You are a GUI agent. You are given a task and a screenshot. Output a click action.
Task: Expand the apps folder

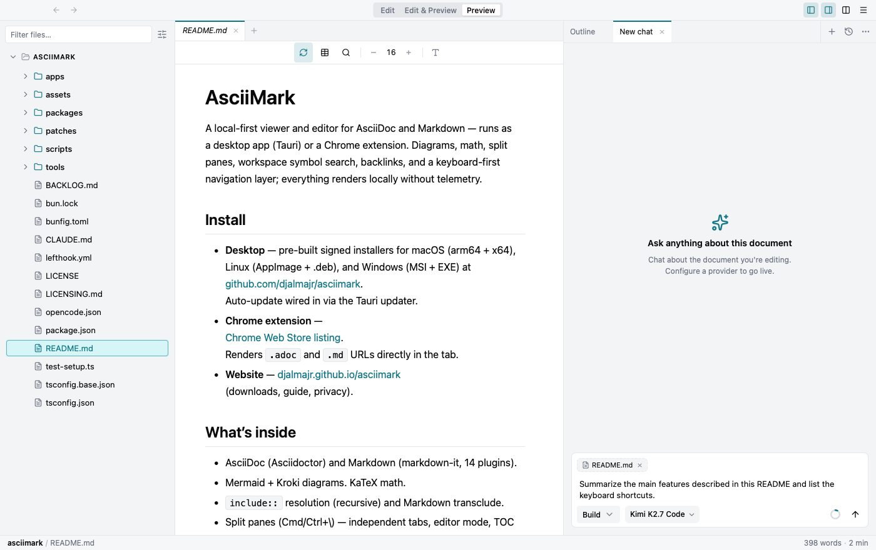point(26,76)
